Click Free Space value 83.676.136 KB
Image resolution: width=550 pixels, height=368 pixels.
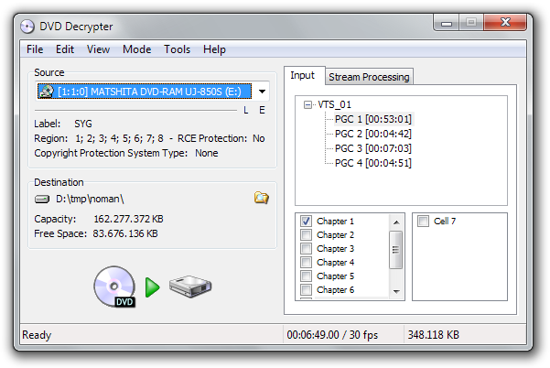click(125, 233)
